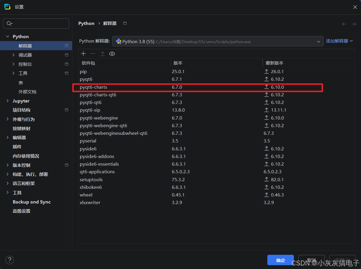Select the pyside6 package row

(216, 149)
